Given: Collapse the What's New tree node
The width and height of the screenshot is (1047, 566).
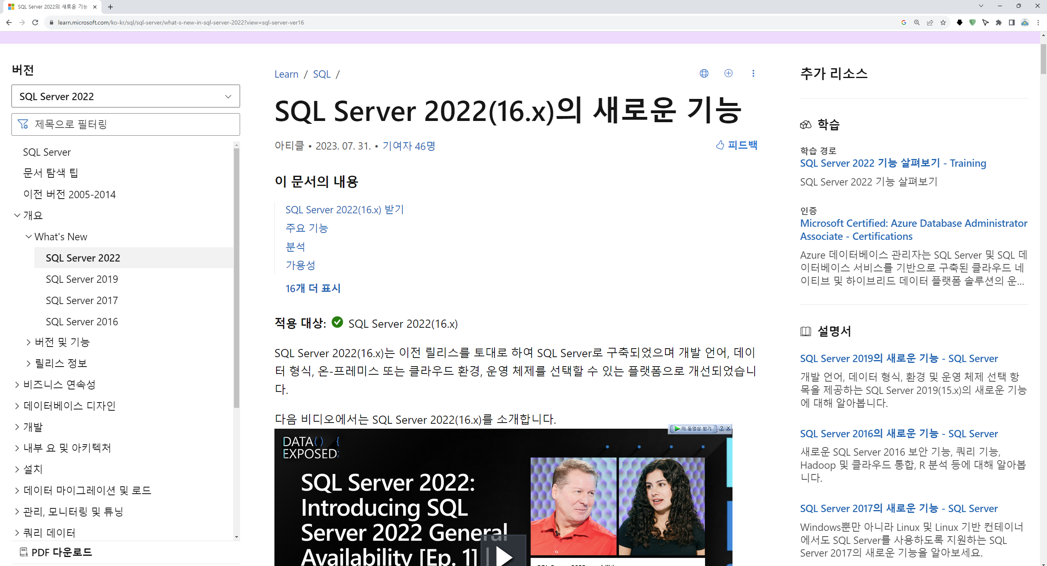Looking at the screenshot, I should tap(29, 237).
